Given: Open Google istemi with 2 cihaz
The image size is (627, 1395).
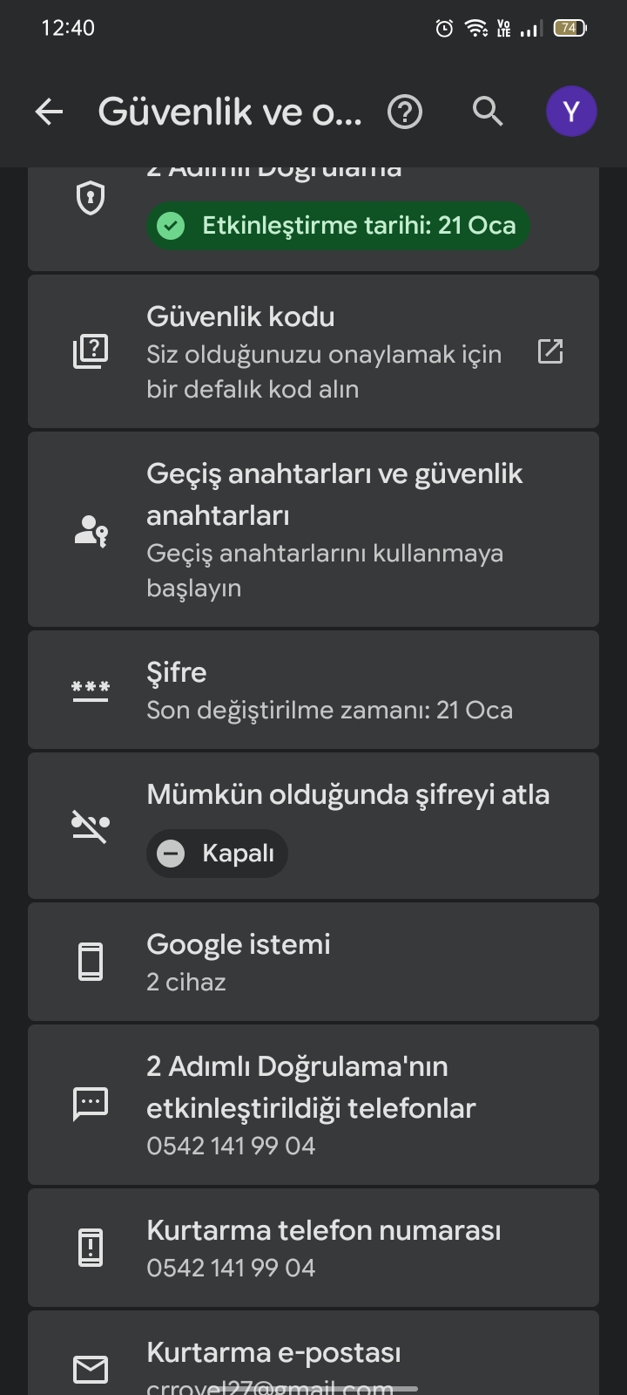Looking at the screenshot, I should click(313, 962).
